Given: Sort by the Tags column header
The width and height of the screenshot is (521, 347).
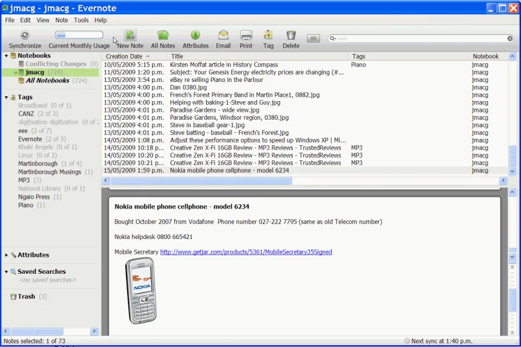Looking at the screenshot, I should (409, 56).
